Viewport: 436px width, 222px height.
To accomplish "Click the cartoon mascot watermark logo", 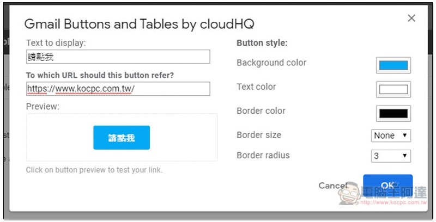I will 349,194.
